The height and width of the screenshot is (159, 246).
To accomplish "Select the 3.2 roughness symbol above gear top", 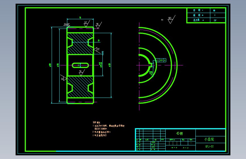I will [x=87, y=23].
